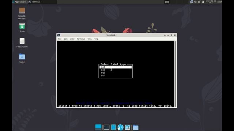This screenshot has width=234, height=131.
Task: Open the Tabs menu in Terminal
Action: 89,39
